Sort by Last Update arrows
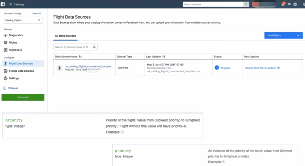305x166 pixels. pos(164,56)
